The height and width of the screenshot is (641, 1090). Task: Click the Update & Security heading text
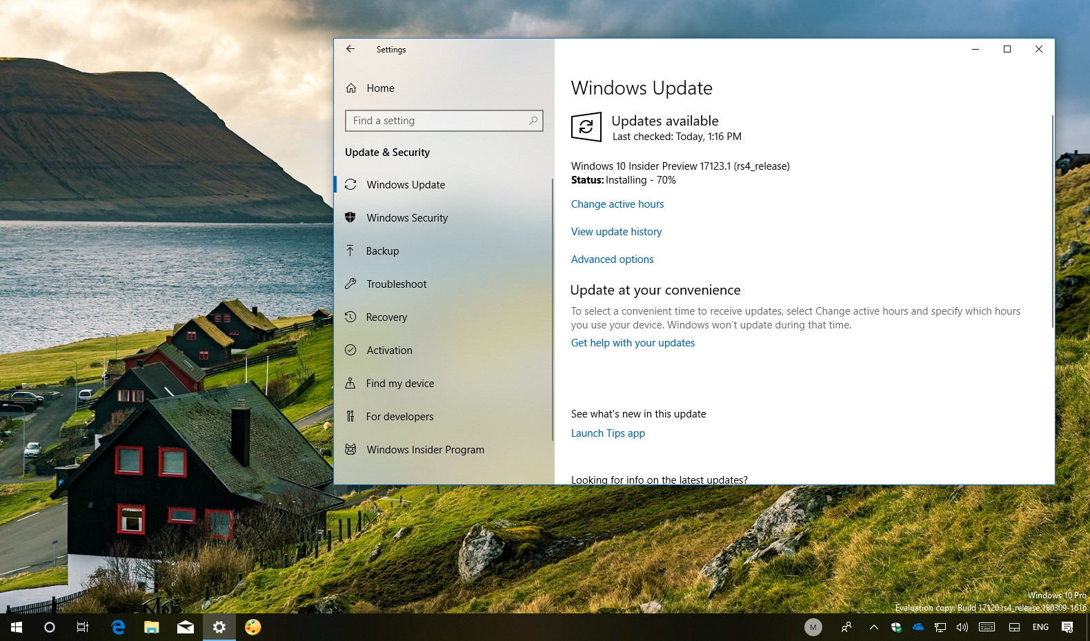coord(387,152)
